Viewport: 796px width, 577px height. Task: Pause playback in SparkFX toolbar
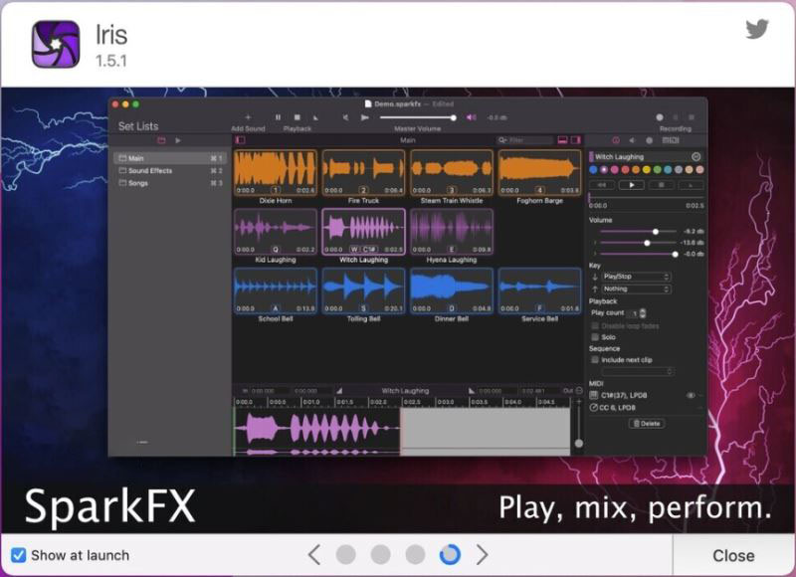pos(278,117)
